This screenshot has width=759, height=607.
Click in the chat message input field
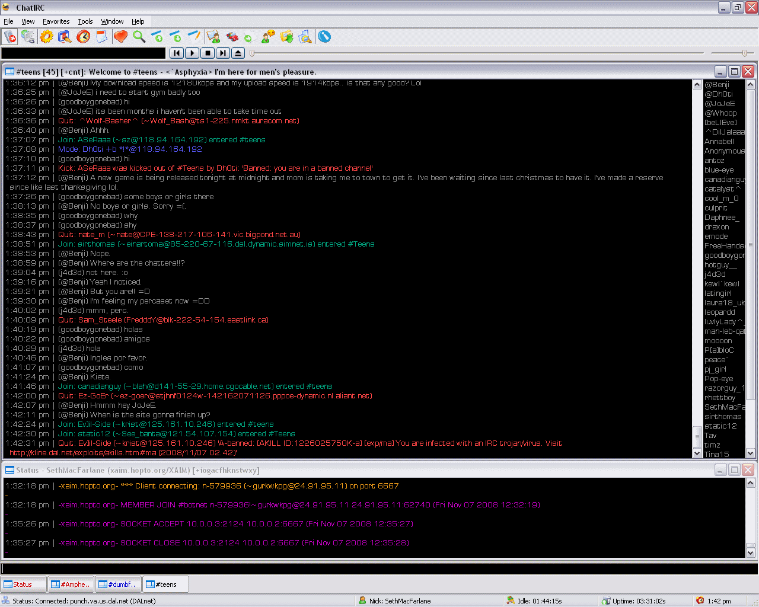(379, 568)
